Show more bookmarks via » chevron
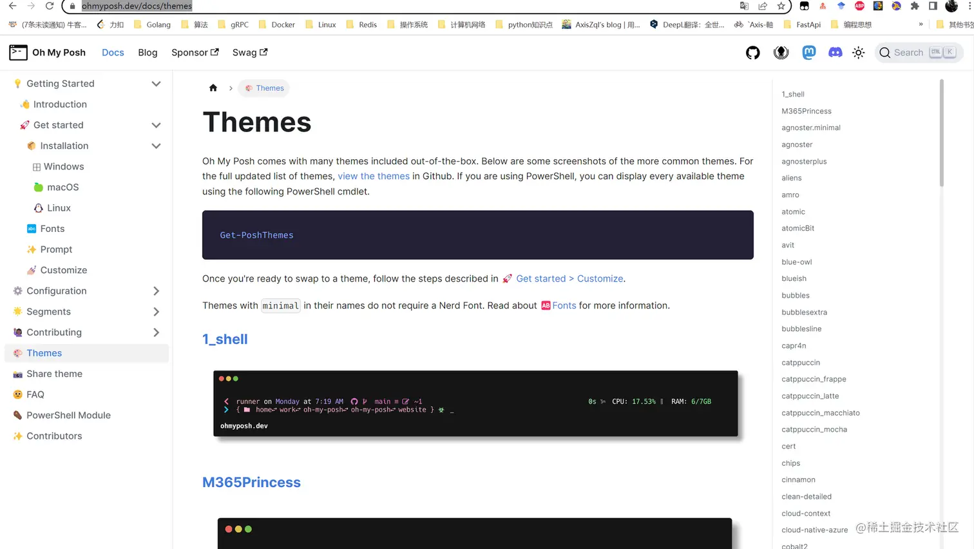 click(x=921, y=24)
